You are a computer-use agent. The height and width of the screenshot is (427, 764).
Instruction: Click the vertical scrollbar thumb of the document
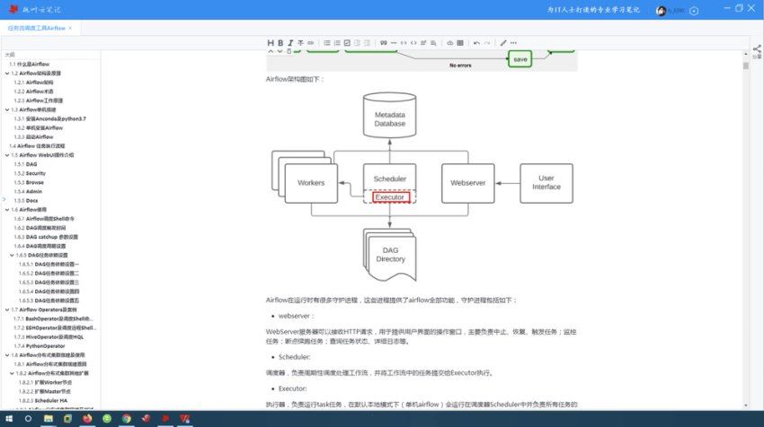(x=745, y=65)
